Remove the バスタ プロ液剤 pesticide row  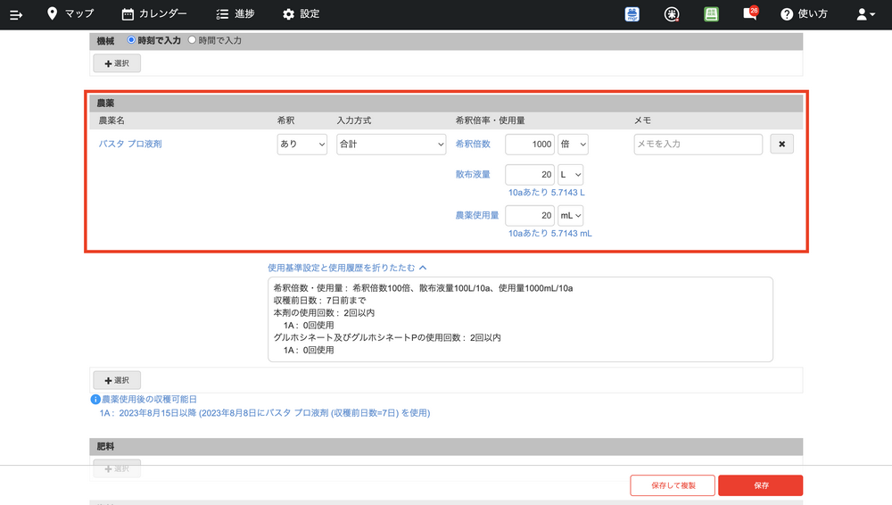(781, 144)
